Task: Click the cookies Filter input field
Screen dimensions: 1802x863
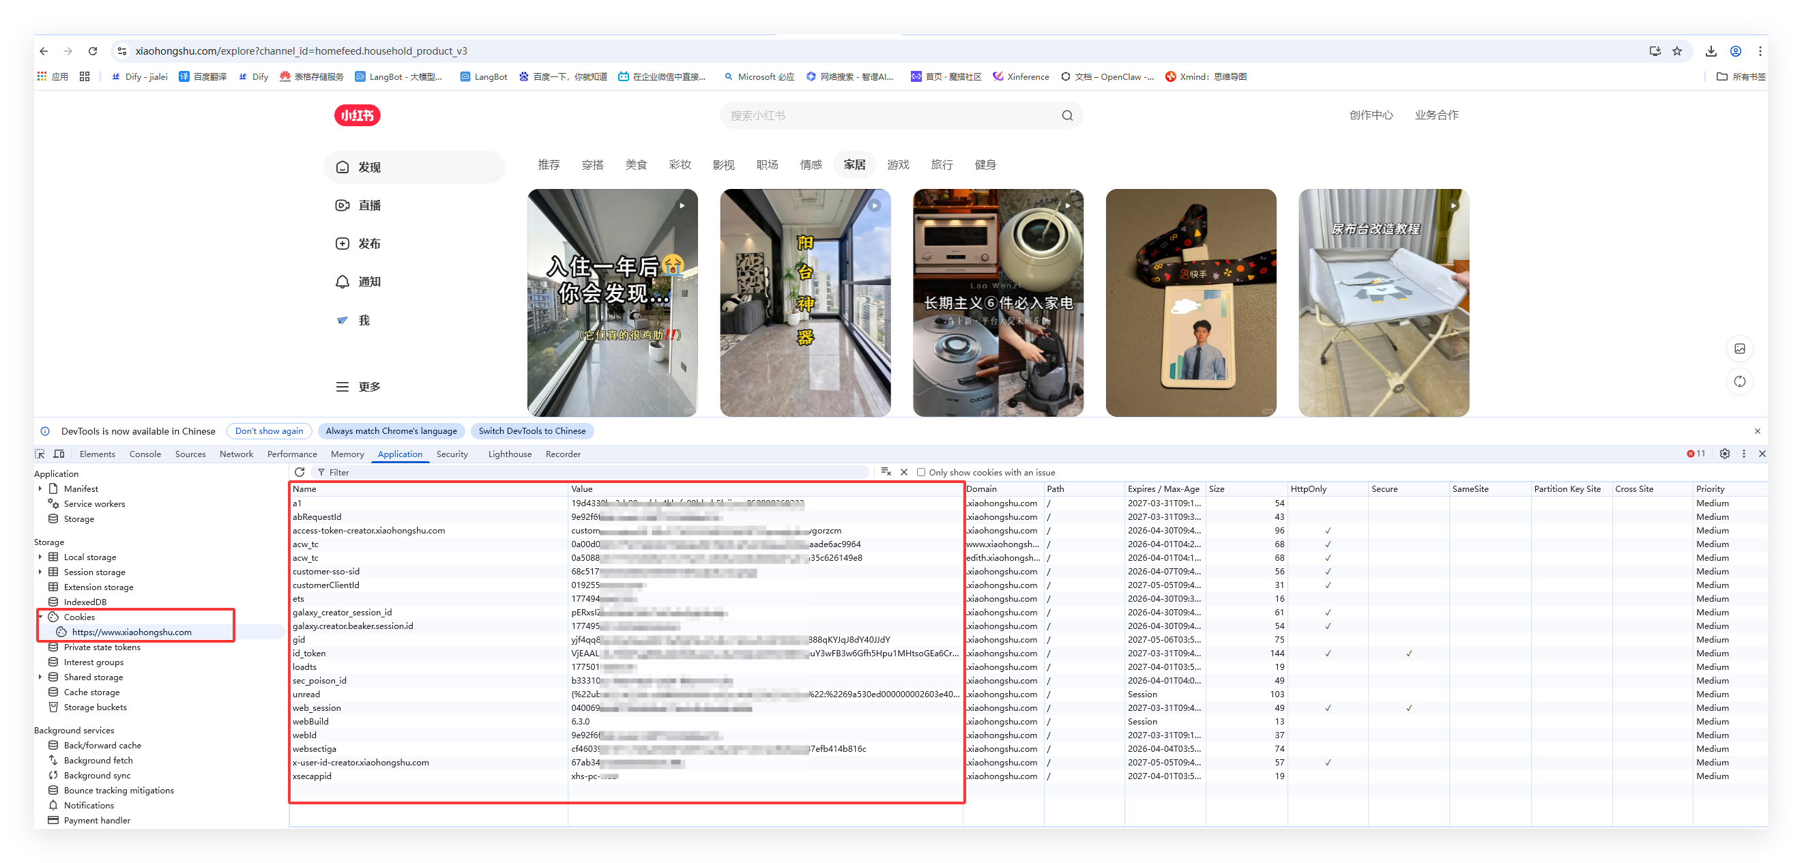Action: tap(591, 472)
